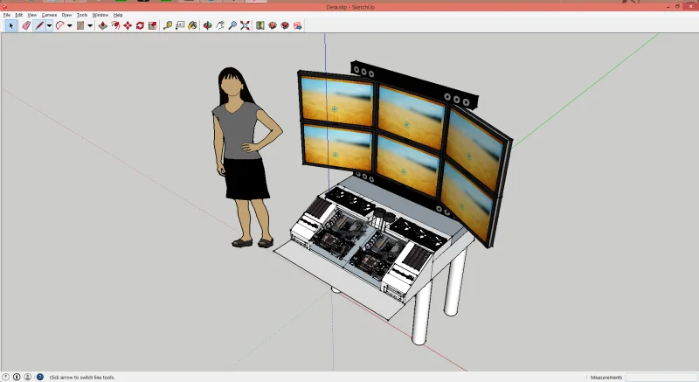Screen dimensions: 699x382
Task: Select the Rectangle shape tool
Action: (80, 26)
